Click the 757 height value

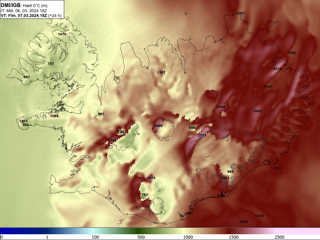pyautogui.click(x=51, y=64)
